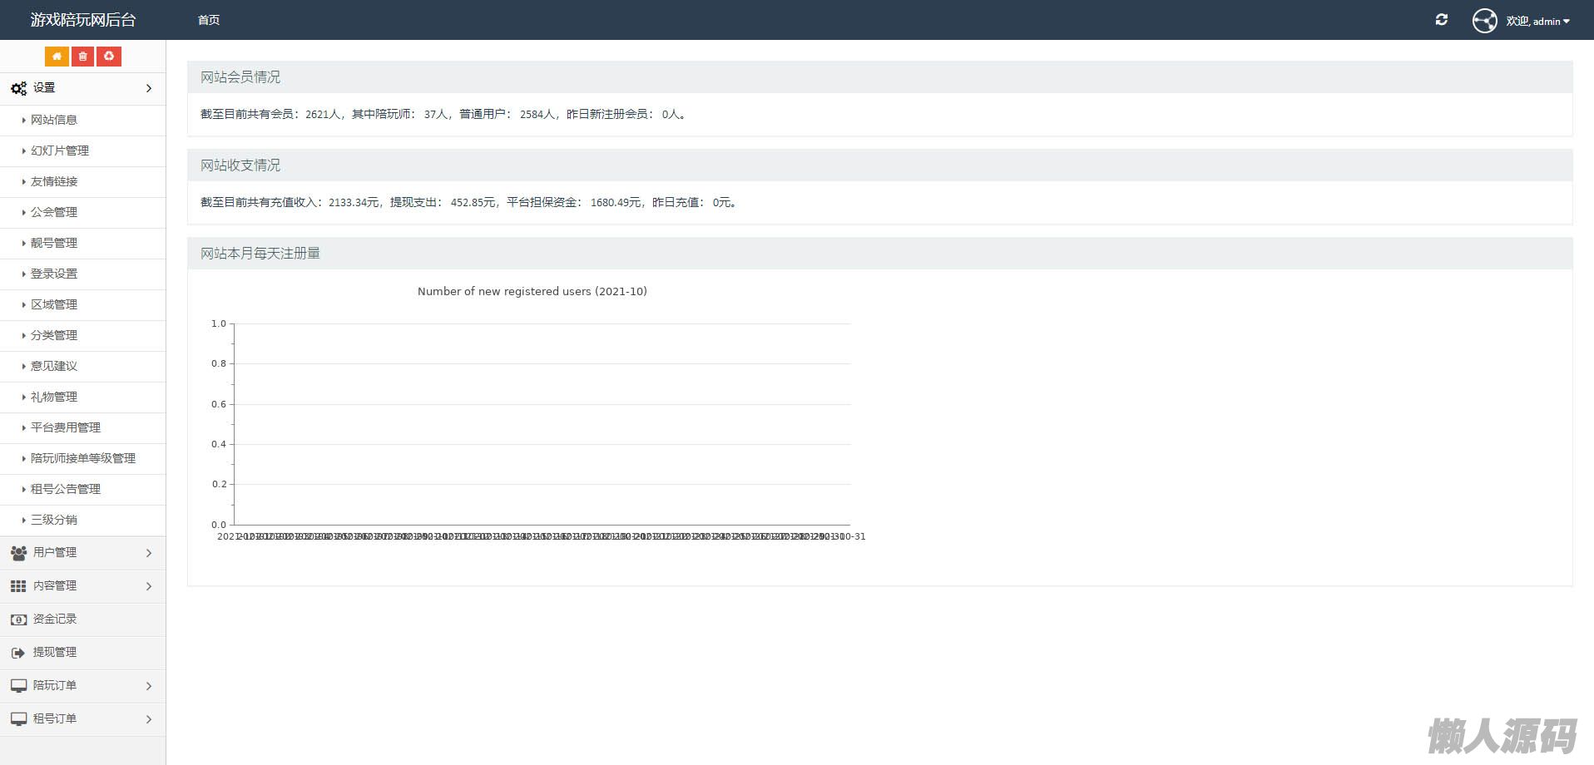Click the red trash can icon button
The height and width of the screenshot is (765, 1594).
[x=82, y=57]
